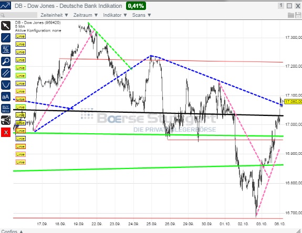The image size is (302, 233).
Task: Open the Zeitraum dropdown menu
Action: [86, 15]
